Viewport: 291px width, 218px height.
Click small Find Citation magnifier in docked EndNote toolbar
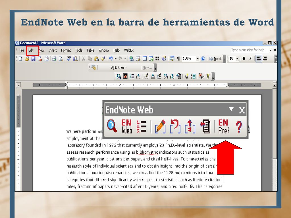(x=119, y=76)
